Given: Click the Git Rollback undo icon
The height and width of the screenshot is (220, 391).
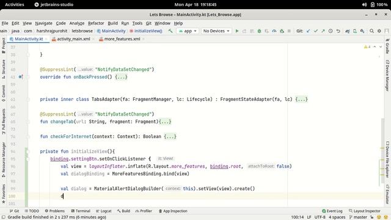Looking at the screenshot, I should (338, 31).
